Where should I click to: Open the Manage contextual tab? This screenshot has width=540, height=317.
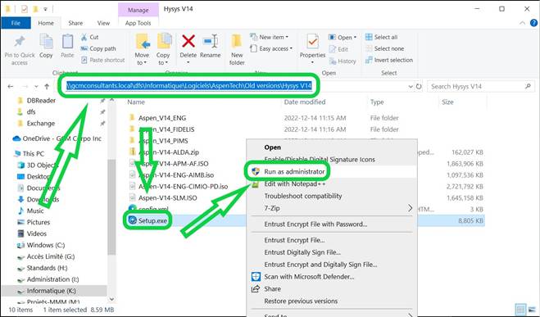[138, 10]
